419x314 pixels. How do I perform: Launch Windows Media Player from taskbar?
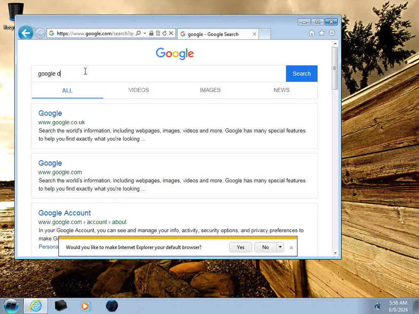[x=85, y=306]
